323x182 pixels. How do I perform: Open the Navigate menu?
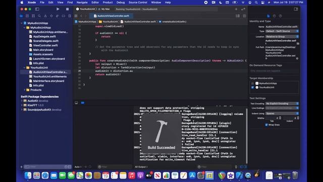point(82,3)
